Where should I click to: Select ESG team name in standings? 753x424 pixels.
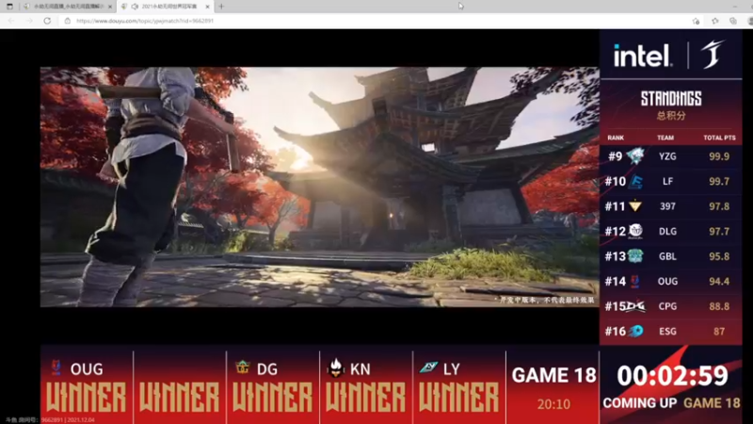(x=667, y=332)
